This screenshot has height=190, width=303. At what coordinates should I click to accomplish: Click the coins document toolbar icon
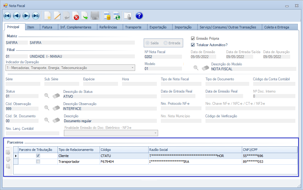107,16
